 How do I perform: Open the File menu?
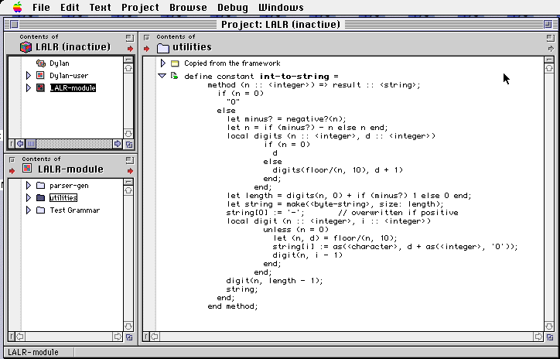[x=41, y=7]
